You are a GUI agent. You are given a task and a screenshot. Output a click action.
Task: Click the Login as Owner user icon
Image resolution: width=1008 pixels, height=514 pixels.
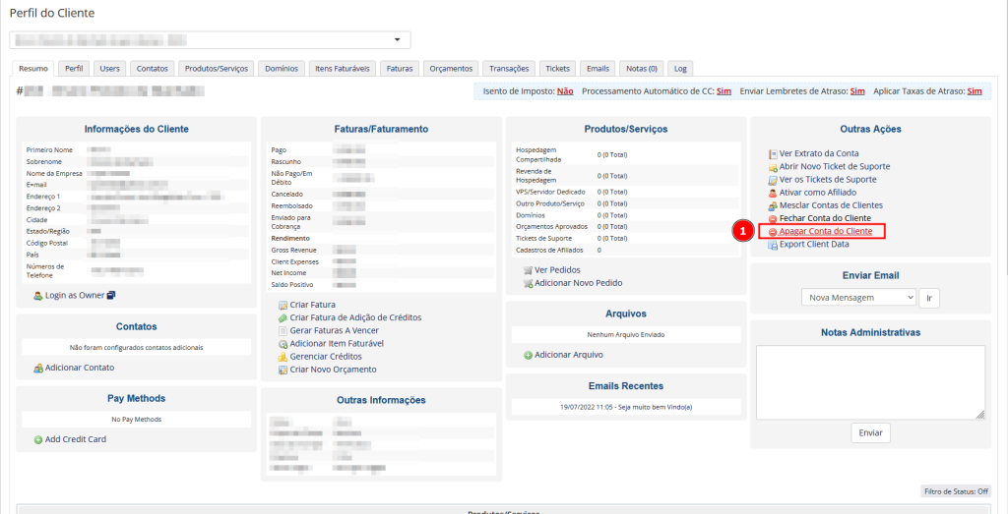38,296
